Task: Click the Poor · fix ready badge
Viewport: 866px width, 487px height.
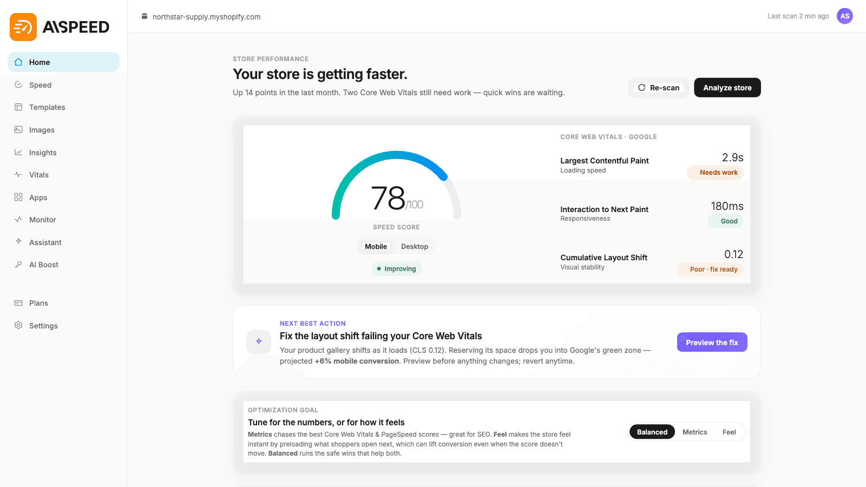Action: point(710,269)
